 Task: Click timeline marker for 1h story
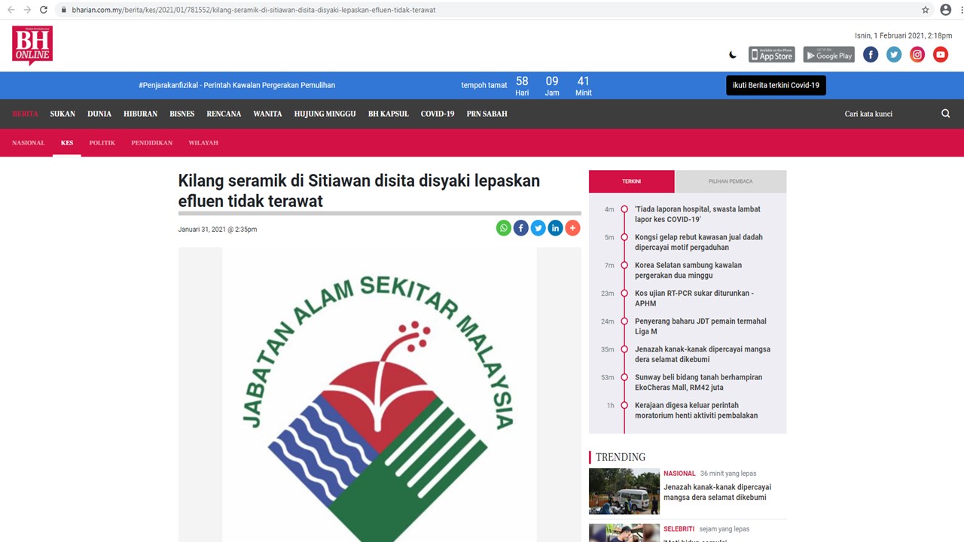point(624,406)
